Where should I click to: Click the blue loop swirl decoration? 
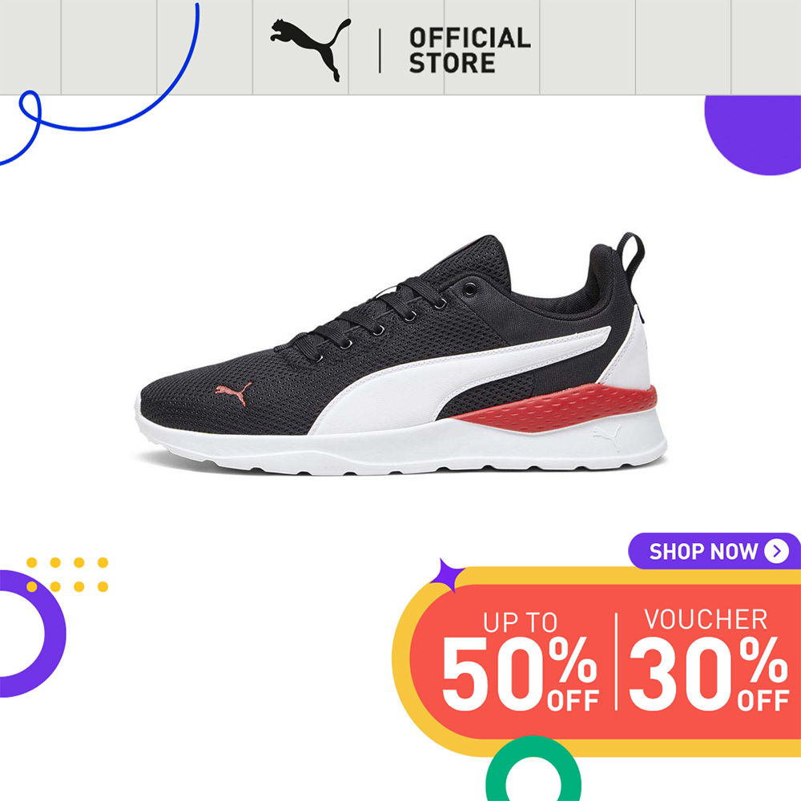pyautogui.click(x=99, y=84)
